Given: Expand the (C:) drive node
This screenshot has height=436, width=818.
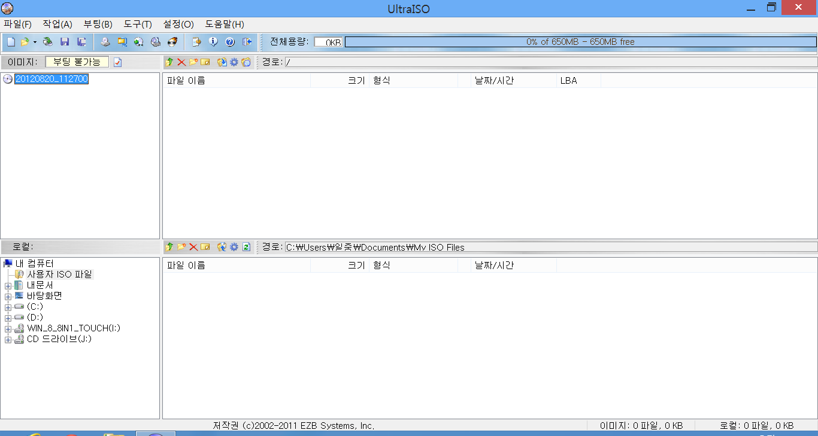Looking at the screenshot, I should tap(8, 307).
